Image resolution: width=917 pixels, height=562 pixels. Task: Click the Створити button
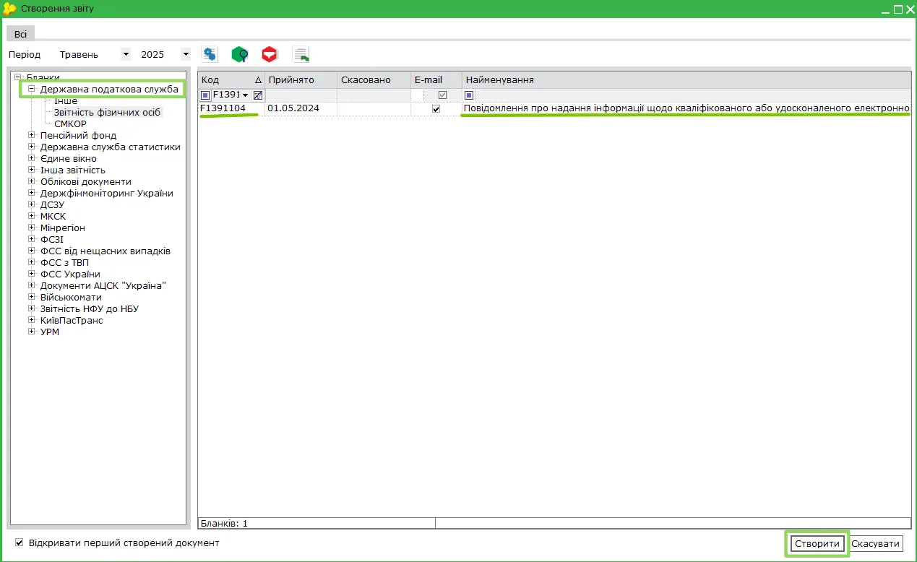[817, 544]
